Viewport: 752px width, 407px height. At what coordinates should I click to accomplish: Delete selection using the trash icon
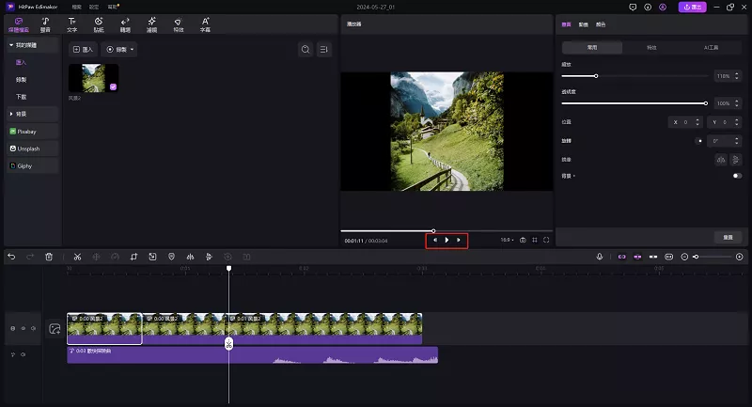click(49, 257)
